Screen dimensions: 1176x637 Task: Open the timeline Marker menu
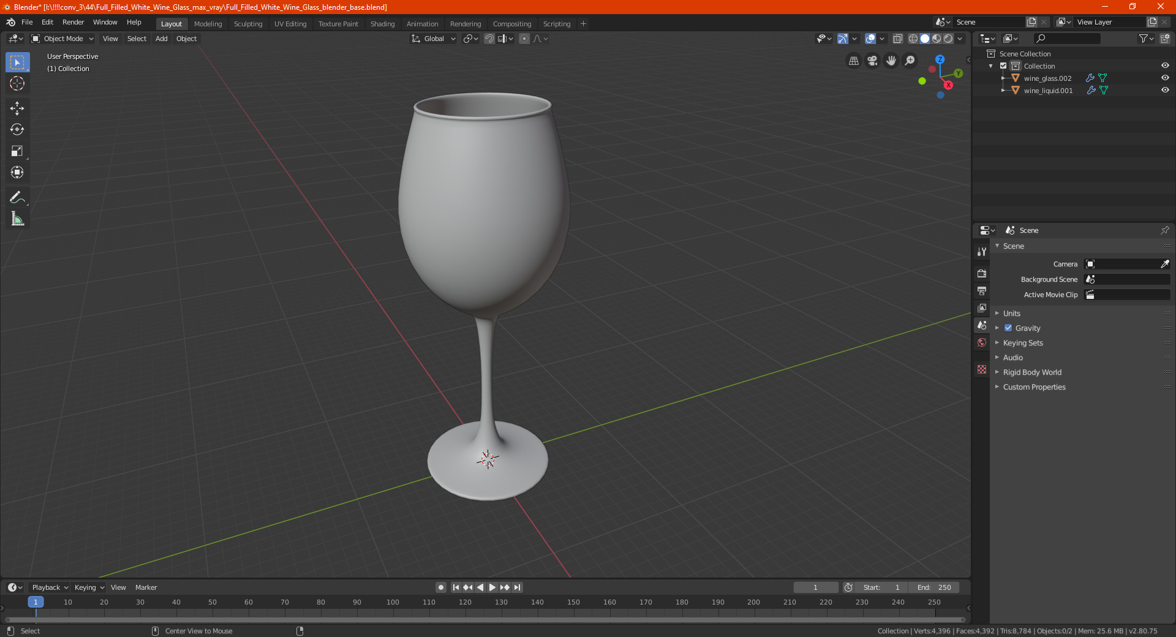[146, 587]
